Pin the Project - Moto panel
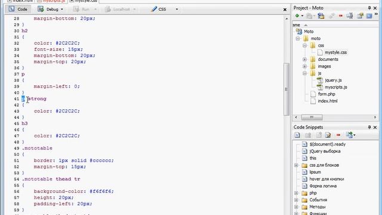 pos(369,8)
